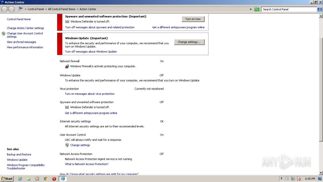Expand dropdown arrow before Control Panel breadcrumb

(25, 9)
